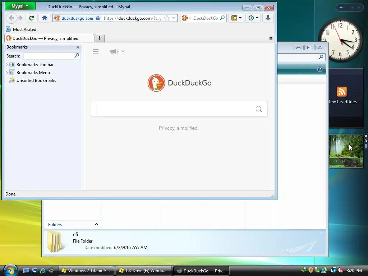Click the magnifier in the toolbar search box

coord(222,18)
